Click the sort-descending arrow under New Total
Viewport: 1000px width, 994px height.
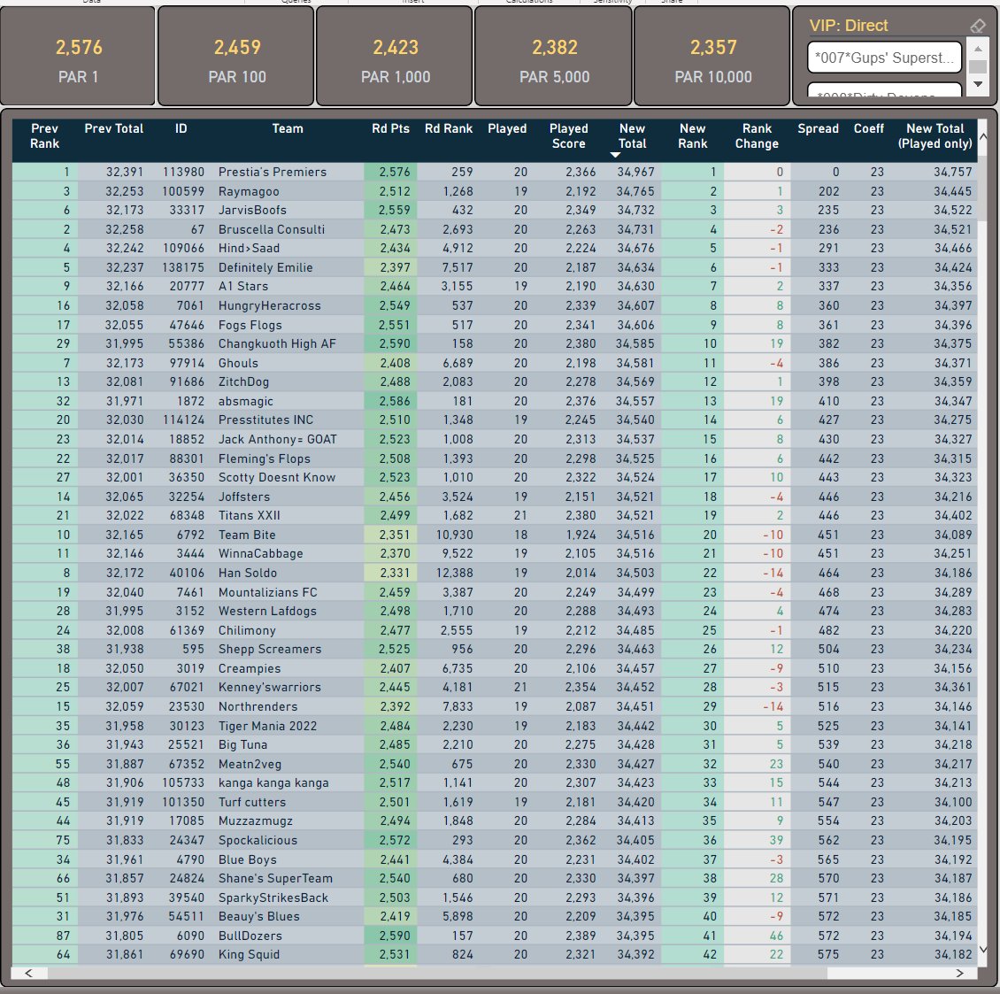(615, 155)
